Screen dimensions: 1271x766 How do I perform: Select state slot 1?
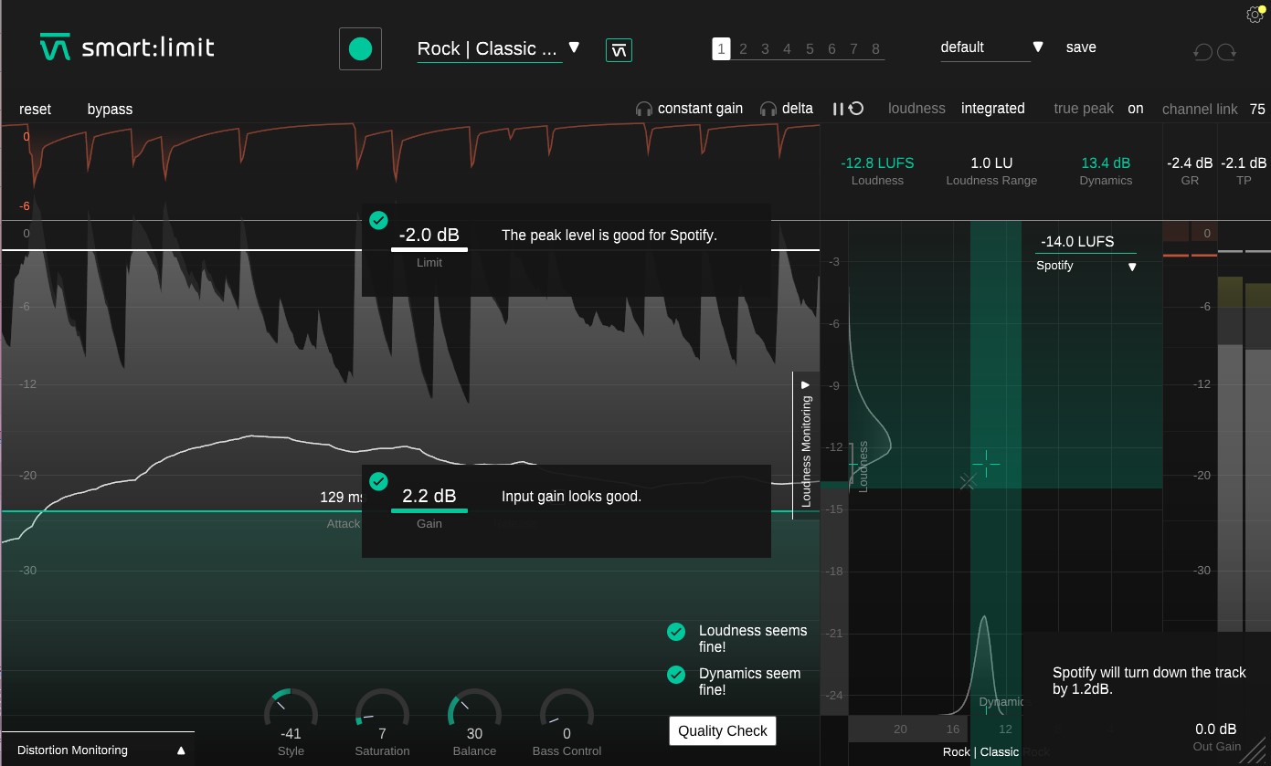(x=721, y=49)
